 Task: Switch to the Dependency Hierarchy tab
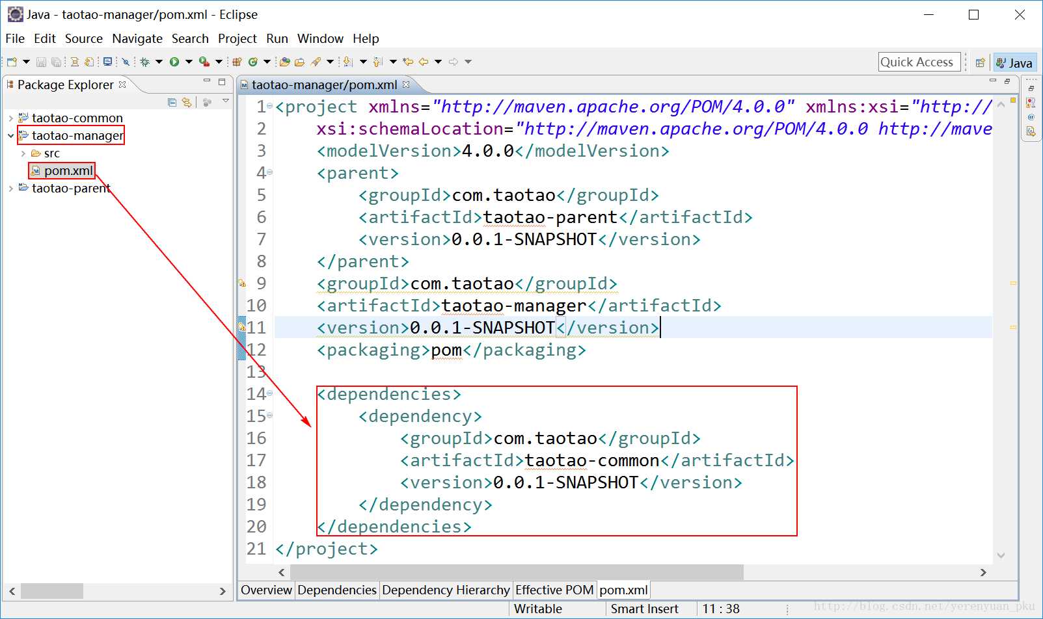coord(446,590)
